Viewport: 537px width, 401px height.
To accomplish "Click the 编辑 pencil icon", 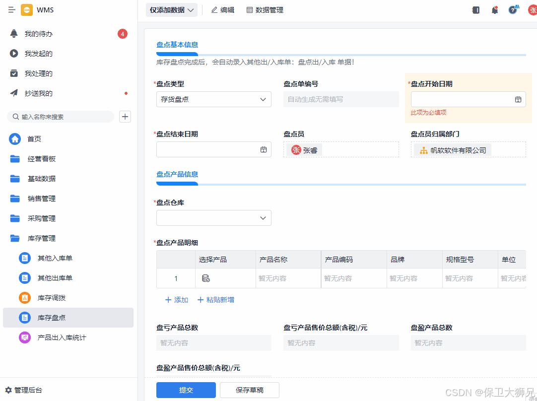I will pyautogui.click(x=214, y=10).
